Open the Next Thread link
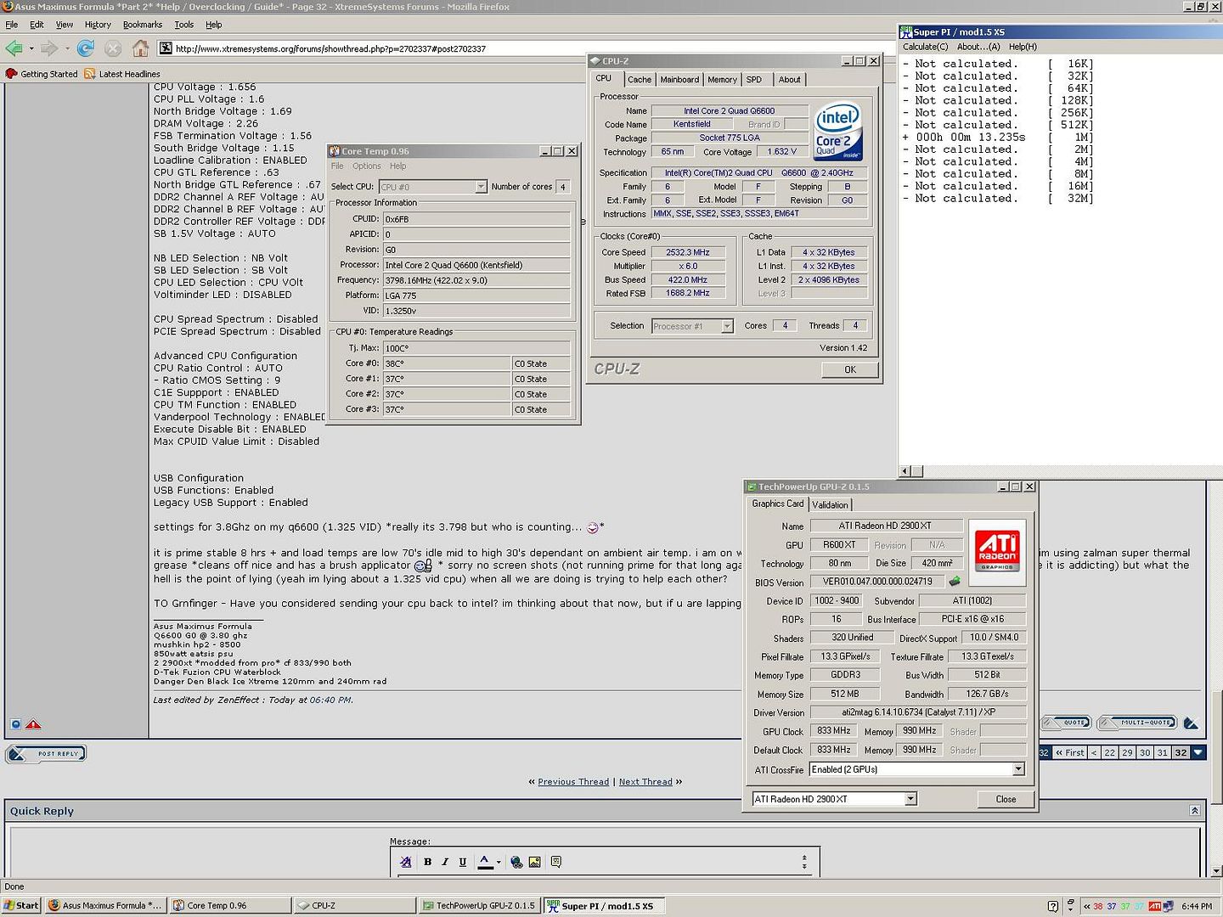Image resolution: width=1223 pixels, height=917 pixels. [x=645, y=782]
